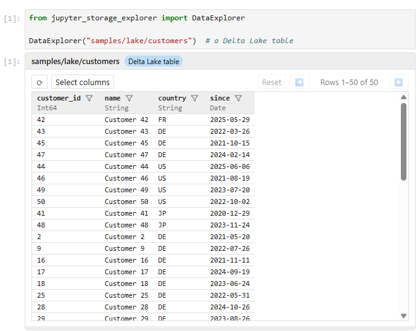
Task: Select cell Customer 49
Action: 126,190
